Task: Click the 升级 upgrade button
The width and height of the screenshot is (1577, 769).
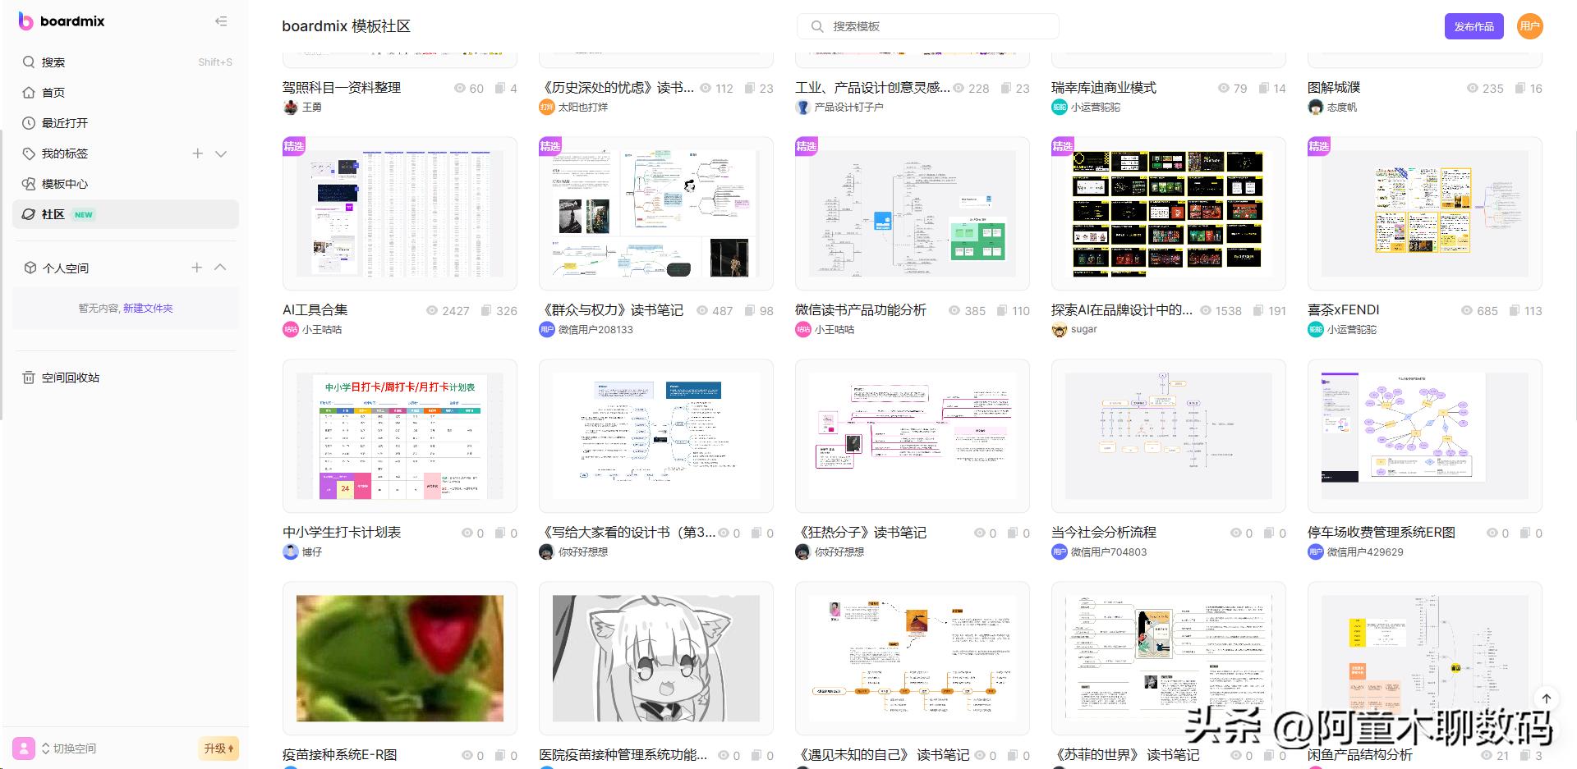Action: coord(217,748)
